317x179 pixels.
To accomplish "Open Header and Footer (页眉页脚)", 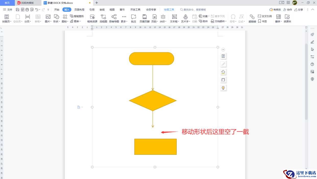I will [144, 19].
